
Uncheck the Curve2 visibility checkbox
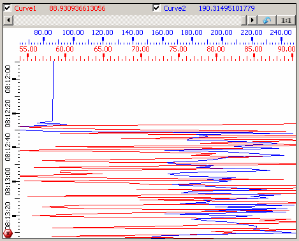156,8
